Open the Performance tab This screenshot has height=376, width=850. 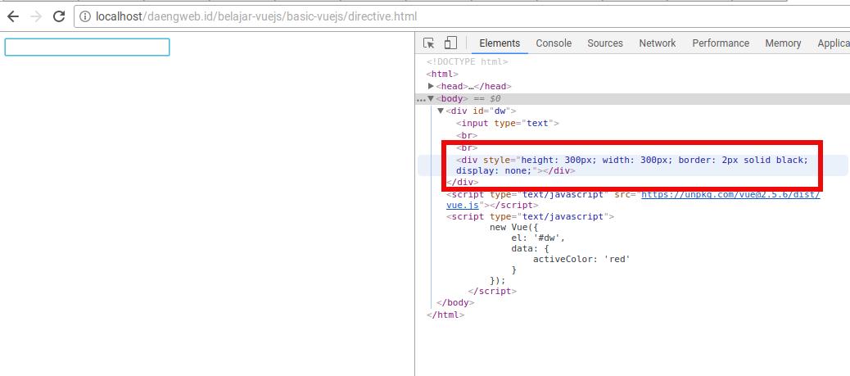point(721,43)
